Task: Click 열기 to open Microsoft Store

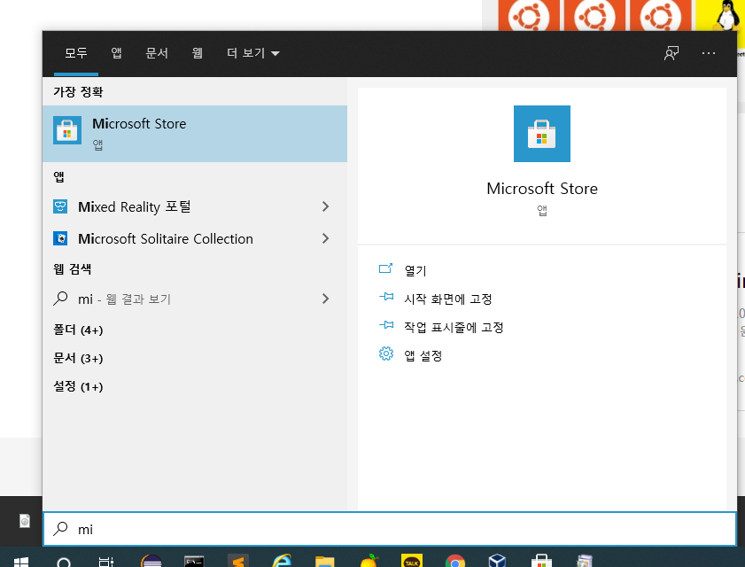Action: coord(415,270)
